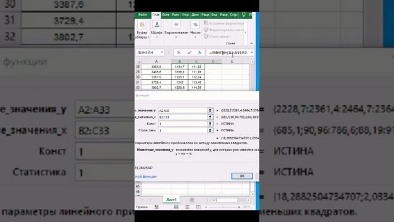This screenshot has height=222, width=394.
Task: Click the horizontal scrollbar left arrow
Action: click(x=214, y=200)
